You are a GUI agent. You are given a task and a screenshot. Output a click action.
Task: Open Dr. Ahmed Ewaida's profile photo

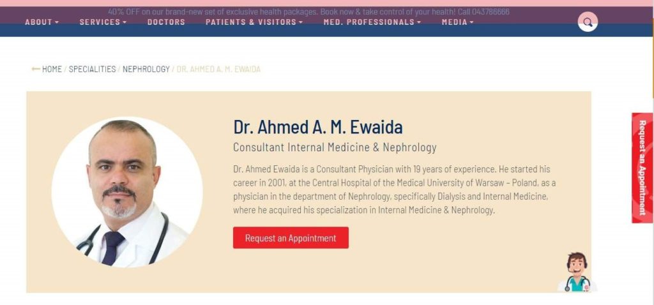tap(127, 192)
